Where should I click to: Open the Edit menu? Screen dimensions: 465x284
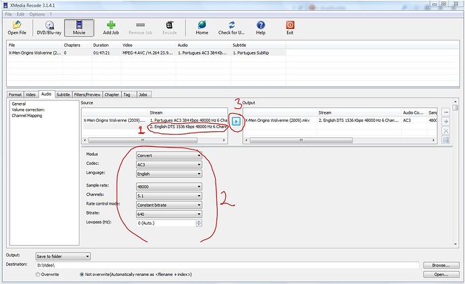coord(20,14)
